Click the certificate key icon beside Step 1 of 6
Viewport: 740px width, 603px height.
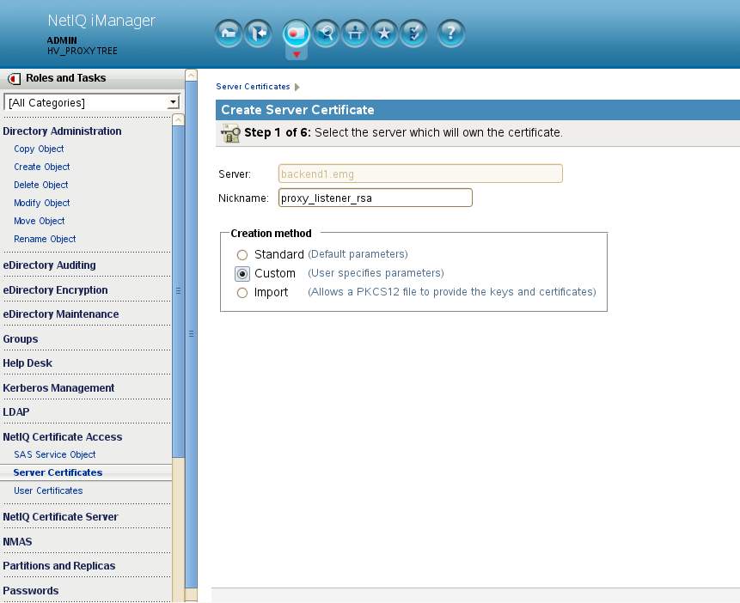coord(230,133)
